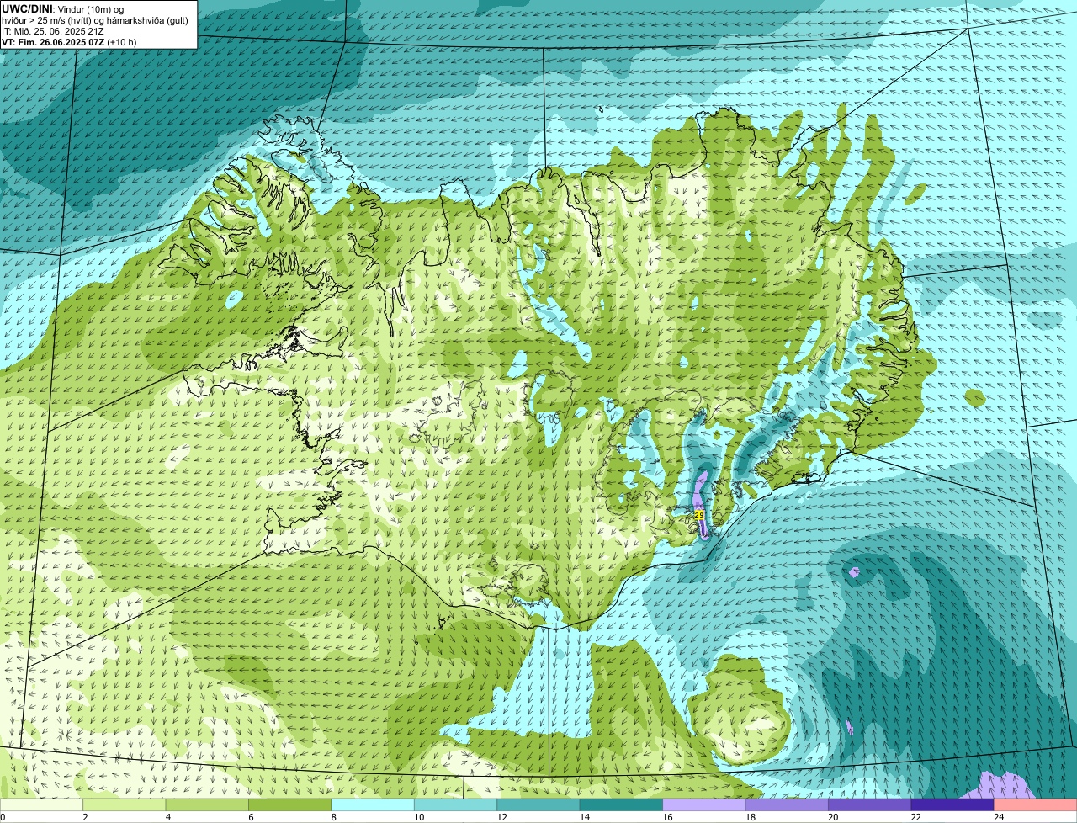Select the teal 12–14 m/s color swatch
1077x823 pixels.
click(538, 805)
